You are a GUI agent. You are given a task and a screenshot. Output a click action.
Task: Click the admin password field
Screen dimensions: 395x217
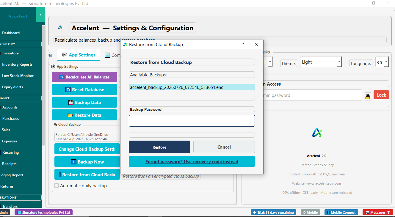click(312, 95)
